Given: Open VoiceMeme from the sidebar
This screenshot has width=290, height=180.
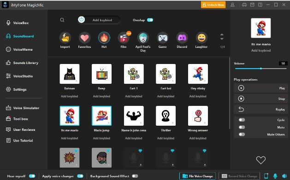Looking at the screenshot, I should 19,49.
